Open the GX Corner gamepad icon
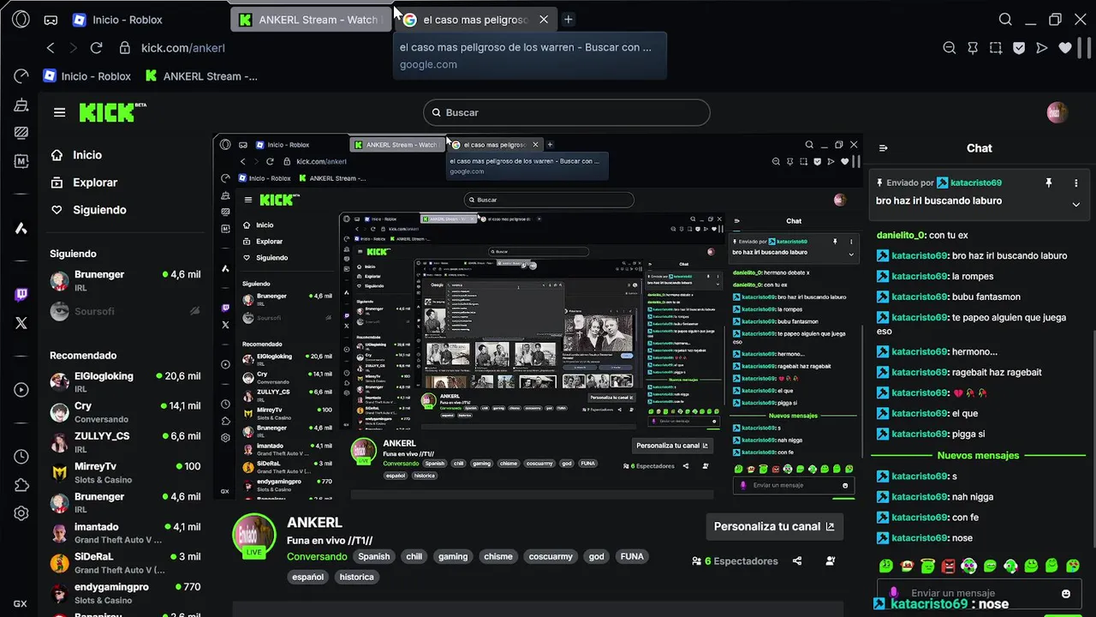 pos(51,20)
